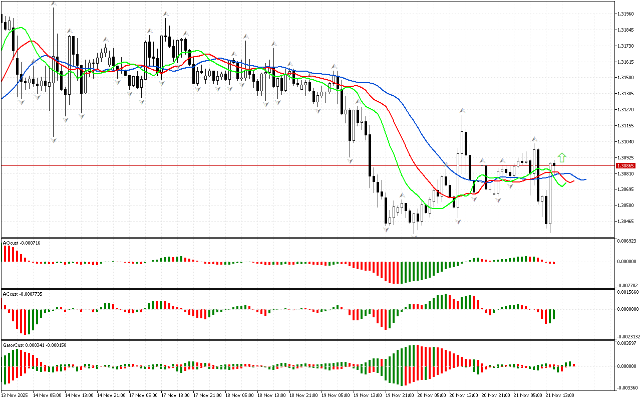This screenshot has height=401, width=641.
Task: Select the ACcust indicator label
Action: pyautogui.click(x=23, y=294)
